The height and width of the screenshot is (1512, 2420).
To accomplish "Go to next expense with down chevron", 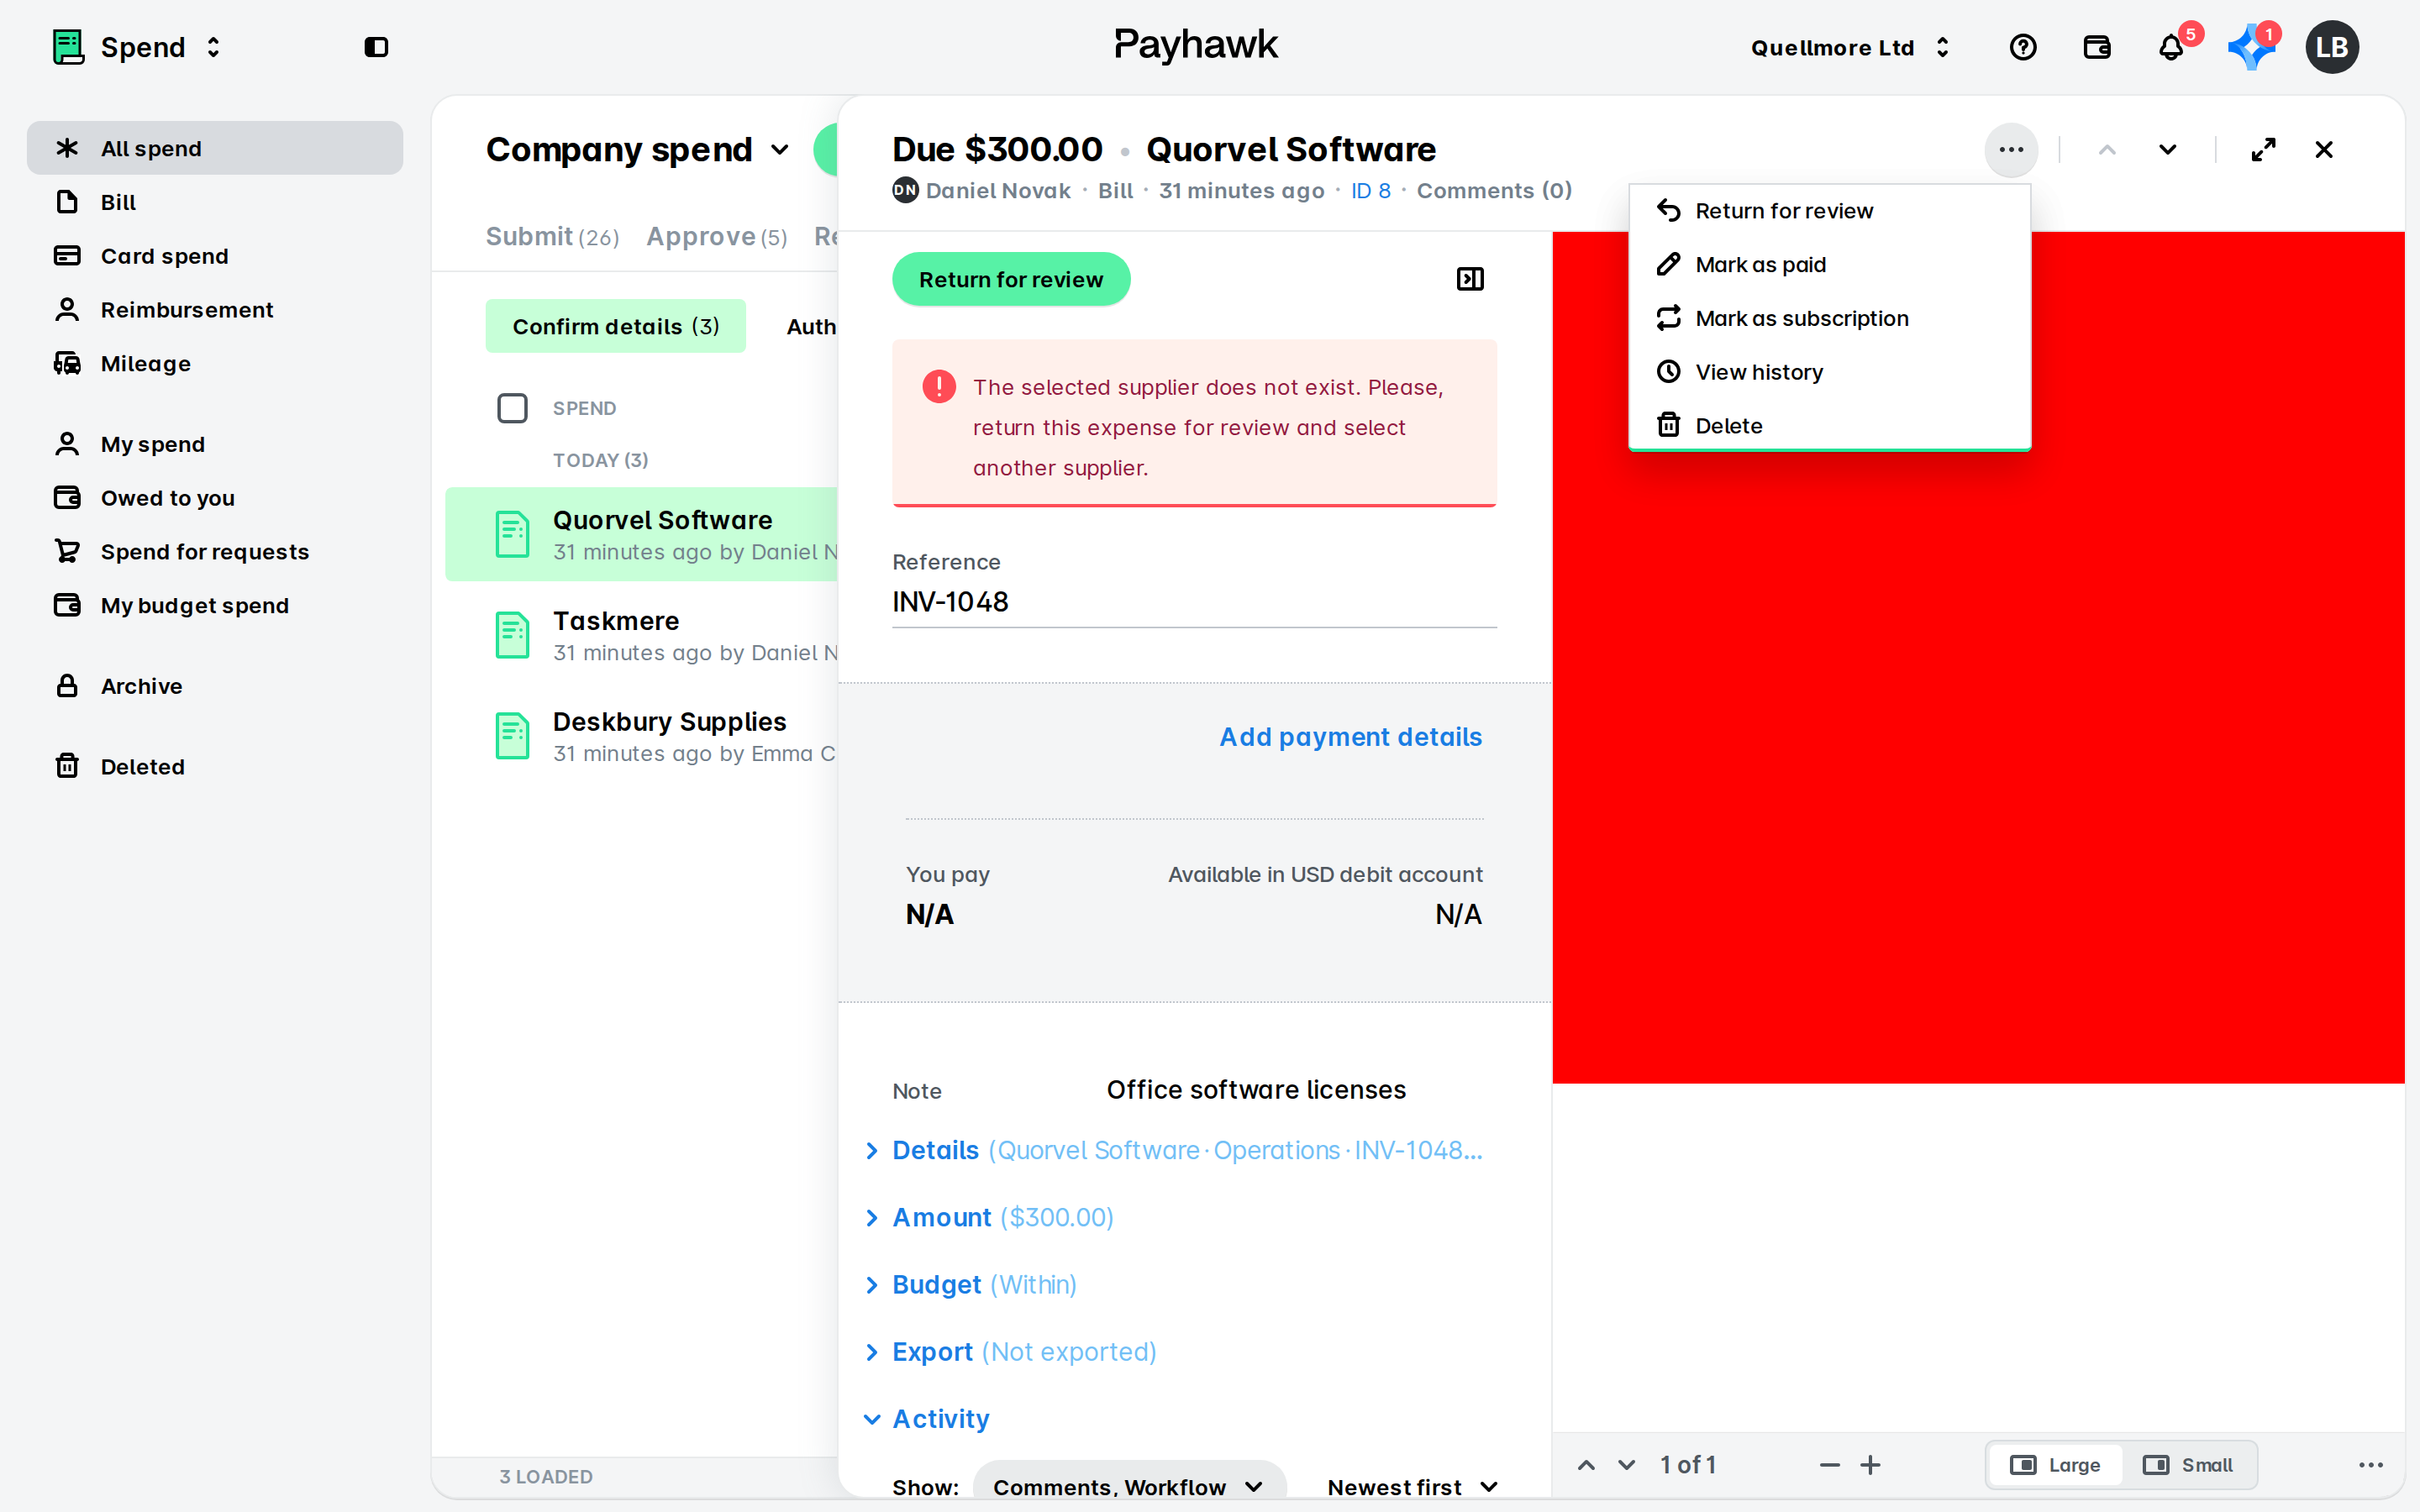I will pyautogui.click(x=2167, y=150).
